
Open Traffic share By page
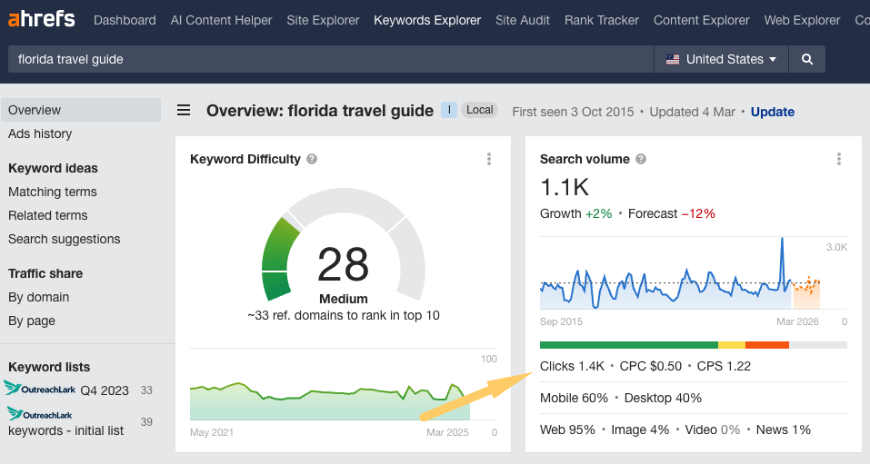coord(32,321)
